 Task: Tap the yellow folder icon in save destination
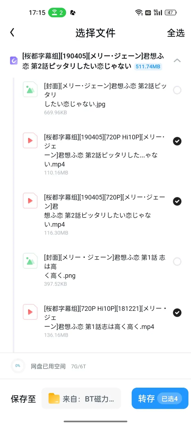pos(54,398)
